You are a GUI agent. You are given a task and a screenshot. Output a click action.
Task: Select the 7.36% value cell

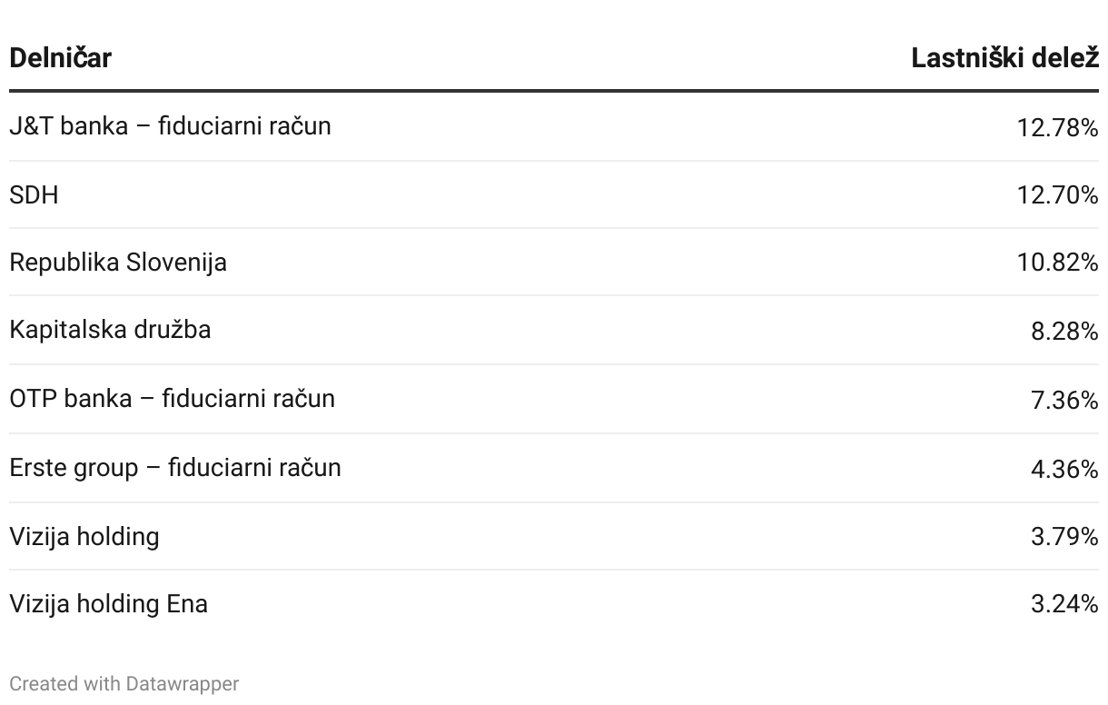1064,400
